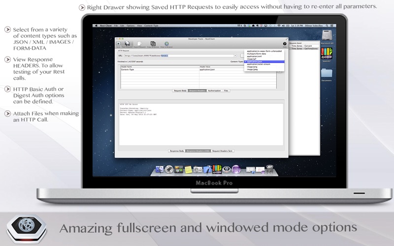394x246 pixels.
Task: Open the Options menu
Action: (x=131, y=26)
